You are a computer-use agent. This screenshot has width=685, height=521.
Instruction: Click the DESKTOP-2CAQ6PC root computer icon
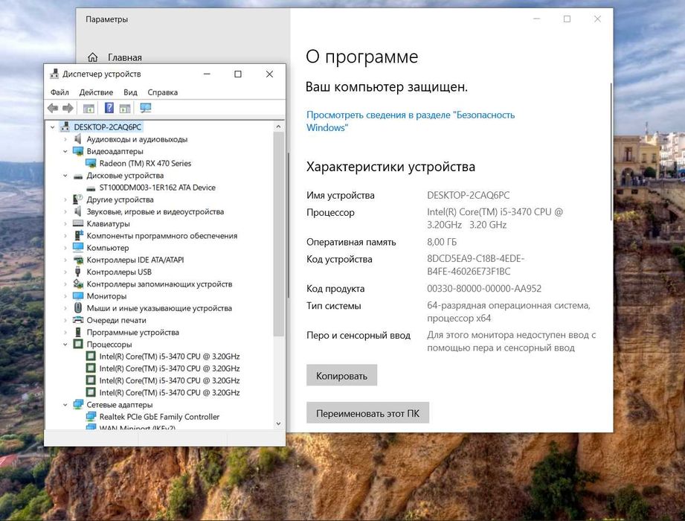tap(65, 127)
